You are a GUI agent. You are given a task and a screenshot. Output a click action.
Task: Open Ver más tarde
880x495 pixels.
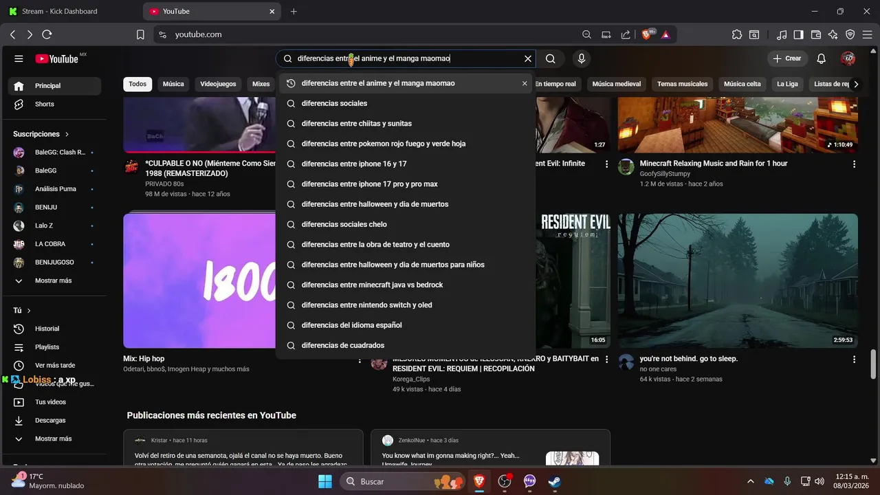[54, 366]
